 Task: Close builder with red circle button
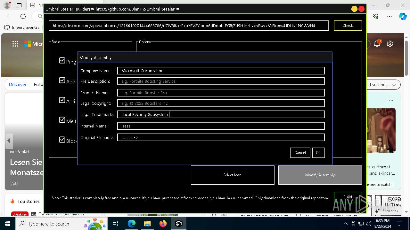tap(362, 9)
